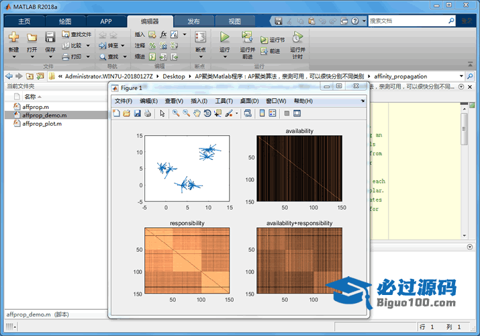The height and width of the screenshot is (336, 480).
Task: Click the comment percent icon
Action: [152, 46]
